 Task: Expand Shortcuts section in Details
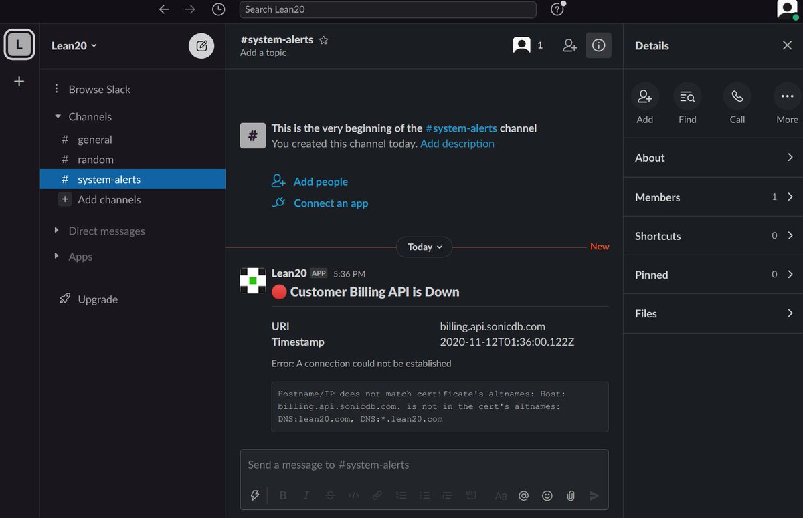713,235
